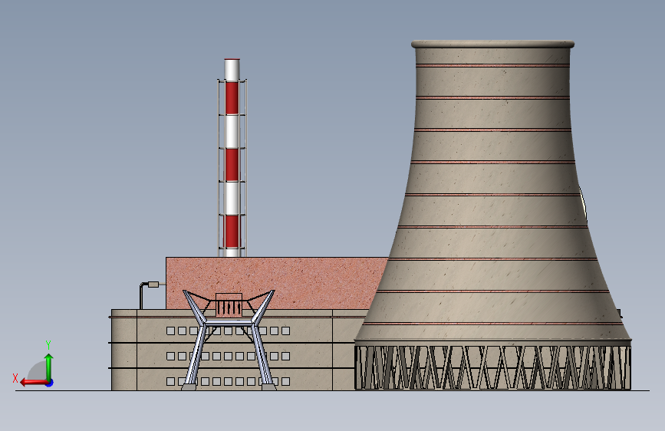665x431 pixels.
Task: Click the blue Z axis ball of the triad
Action: coord(50,383)
